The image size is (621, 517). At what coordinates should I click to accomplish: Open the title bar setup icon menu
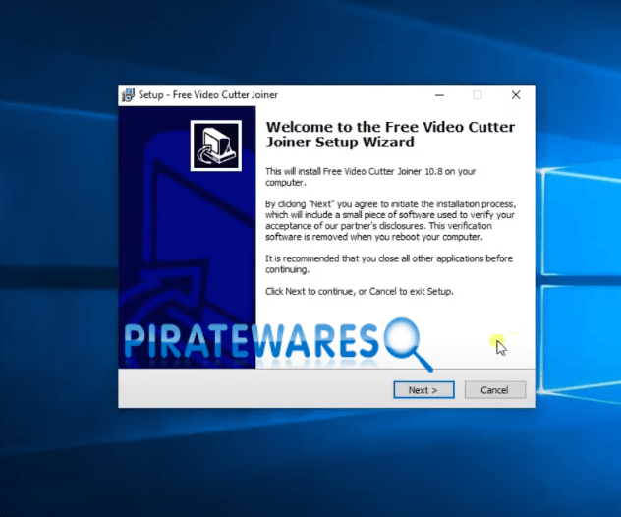coord(128,95)
